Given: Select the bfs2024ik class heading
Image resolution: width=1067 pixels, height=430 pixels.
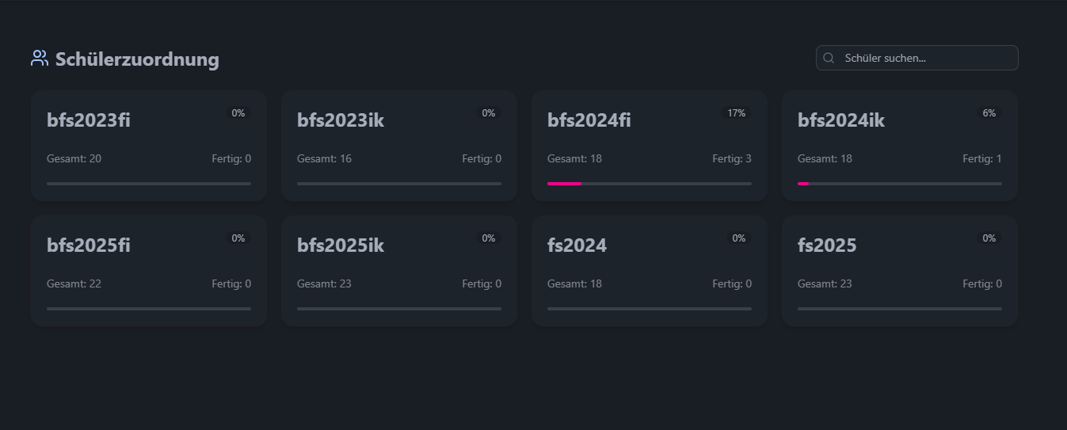Looking at the screenshot, I should (841, 120).
